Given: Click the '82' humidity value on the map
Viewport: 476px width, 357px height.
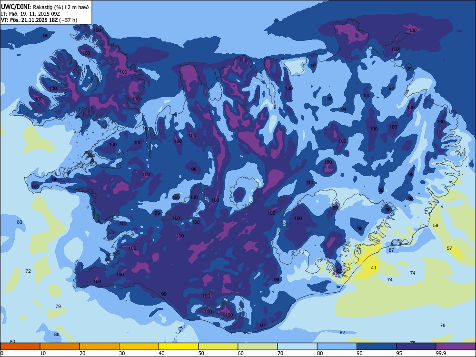Looking at the screenshot, I should (342, 333).
